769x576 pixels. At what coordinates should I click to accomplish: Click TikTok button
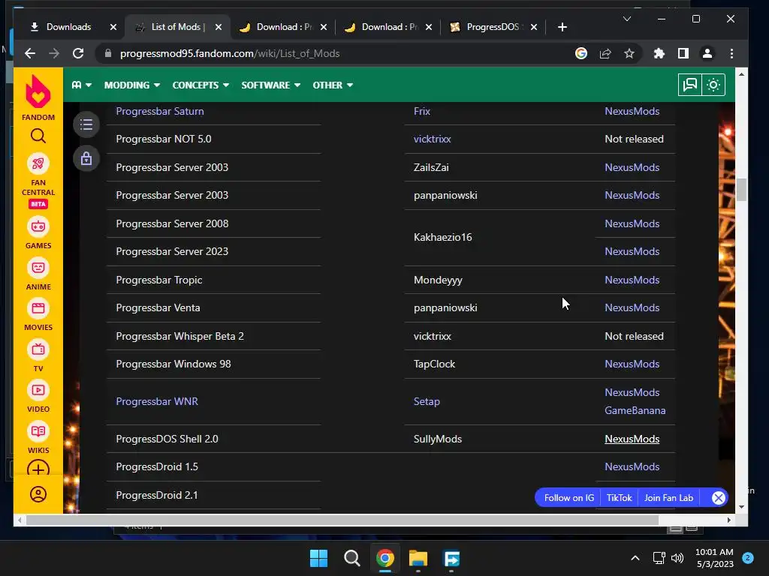click(619, 498)
